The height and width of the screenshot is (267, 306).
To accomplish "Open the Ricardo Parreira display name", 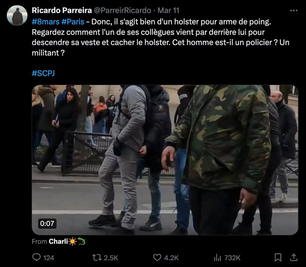I will click(62, 10).
